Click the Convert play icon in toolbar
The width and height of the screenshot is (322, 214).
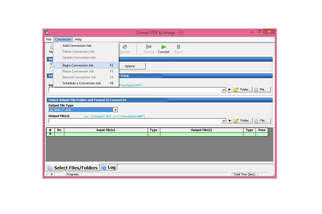163,47
